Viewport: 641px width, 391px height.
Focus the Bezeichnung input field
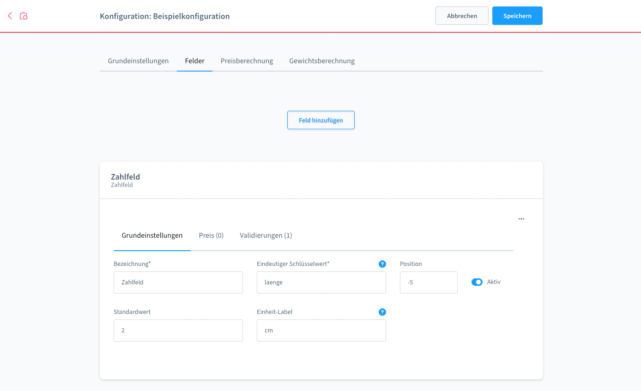(178, 283)
